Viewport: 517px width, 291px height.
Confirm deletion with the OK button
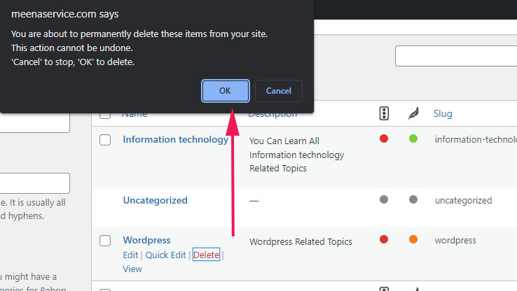point(225,91)
